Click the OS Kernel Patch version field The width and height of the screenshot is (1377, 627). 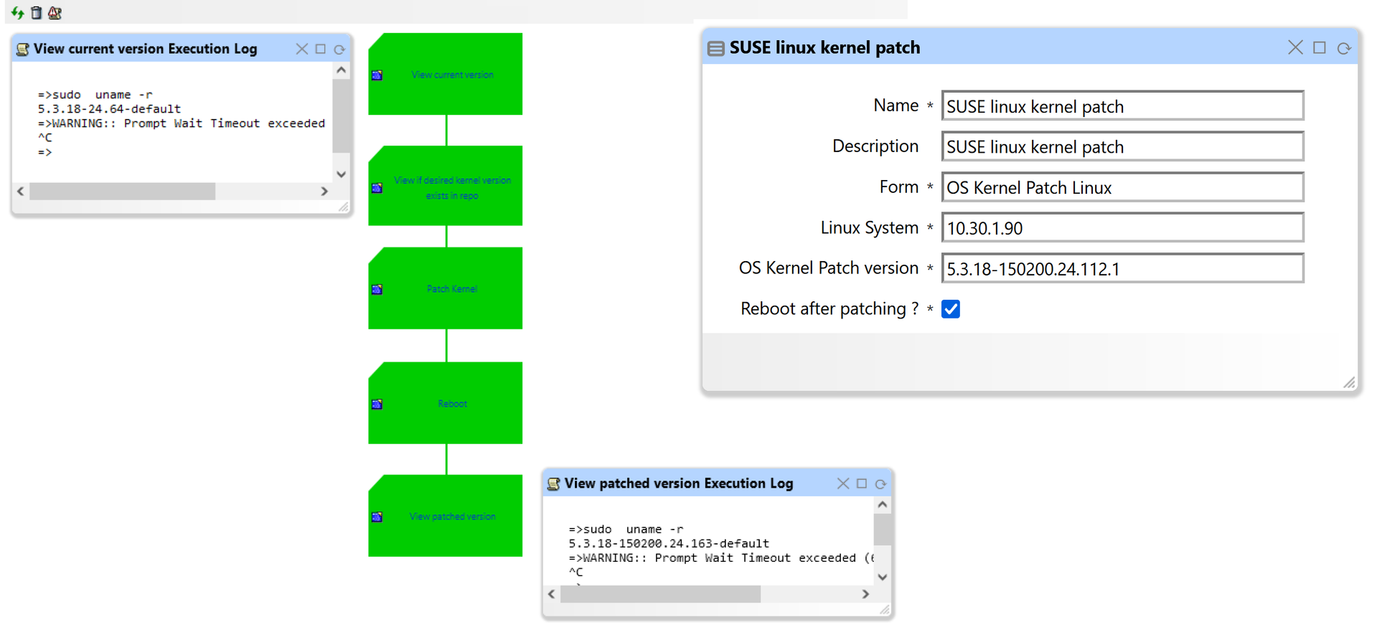1123,268
